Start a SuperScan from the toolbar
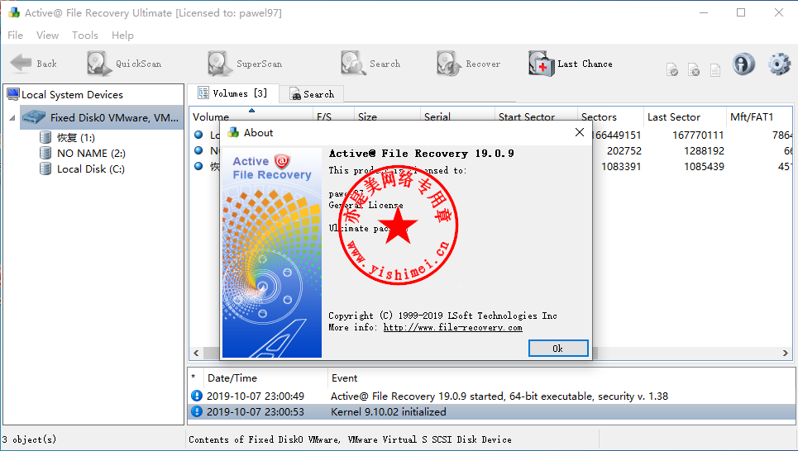 click(x=220, y=64)
